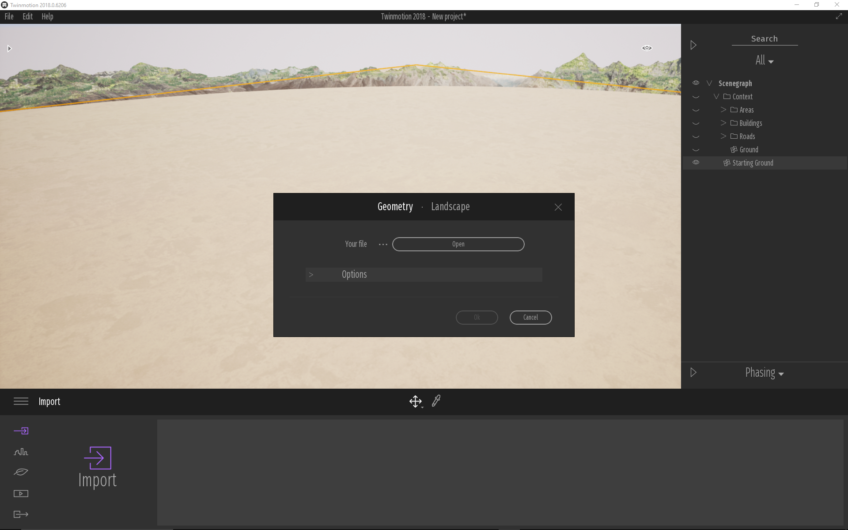
Task: Collapse the Scenegraph tree node
Action: tap(709, 83)
